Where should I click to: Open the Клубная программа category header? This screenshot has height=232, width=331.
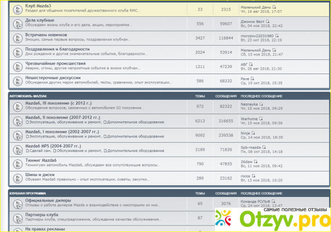27,193
